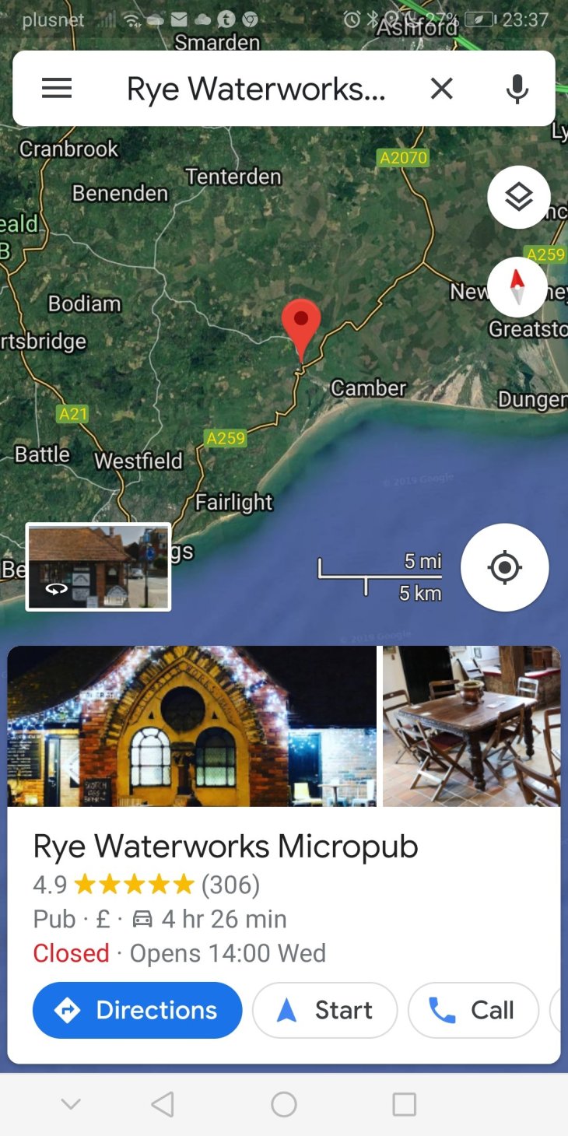Click the Rye Waterworks Micropub title

tap(226, 847)
